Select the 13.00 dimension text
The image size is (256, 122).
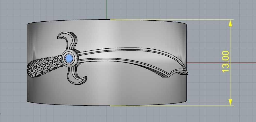226,62
